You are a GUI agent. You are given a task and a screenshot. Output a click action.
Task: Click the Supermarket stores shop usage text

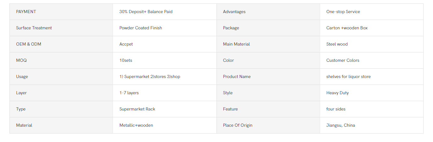(150, 77)
